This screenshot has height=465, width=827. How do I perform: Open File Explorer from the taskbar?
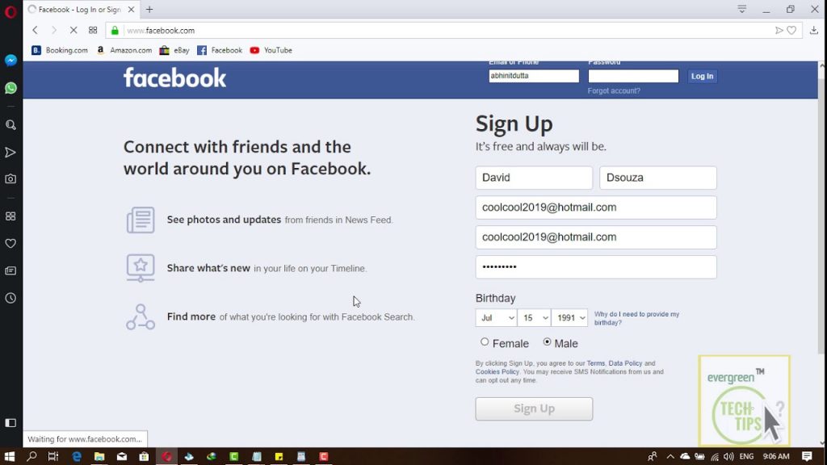[x=99, y=457]
